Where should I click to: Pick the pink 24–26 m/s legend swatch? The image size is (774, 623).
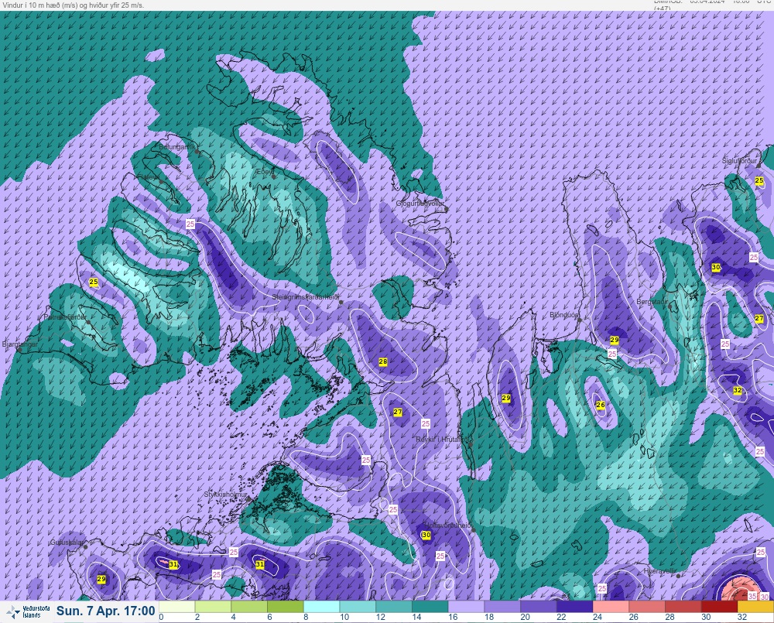[x=611, y=607]
